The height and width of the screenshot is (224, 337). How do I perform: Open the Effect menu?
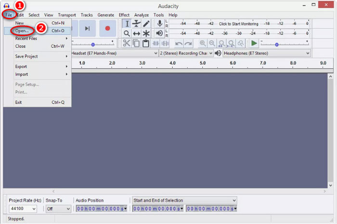[x=124, y=15]
